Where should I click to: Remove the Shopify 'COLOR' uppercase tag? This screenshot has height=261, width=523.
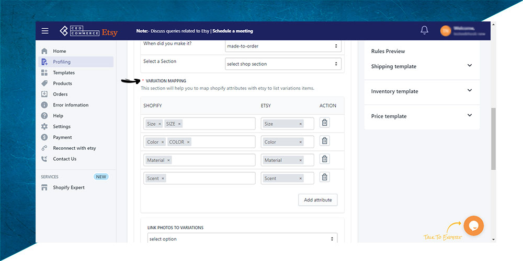(x=188, y=142)
